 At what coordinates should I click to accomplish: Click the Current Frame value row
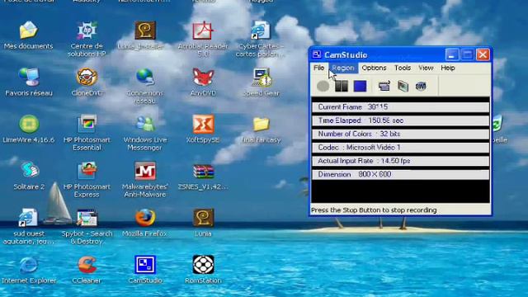pyautogui.click(x=400, y=107)
